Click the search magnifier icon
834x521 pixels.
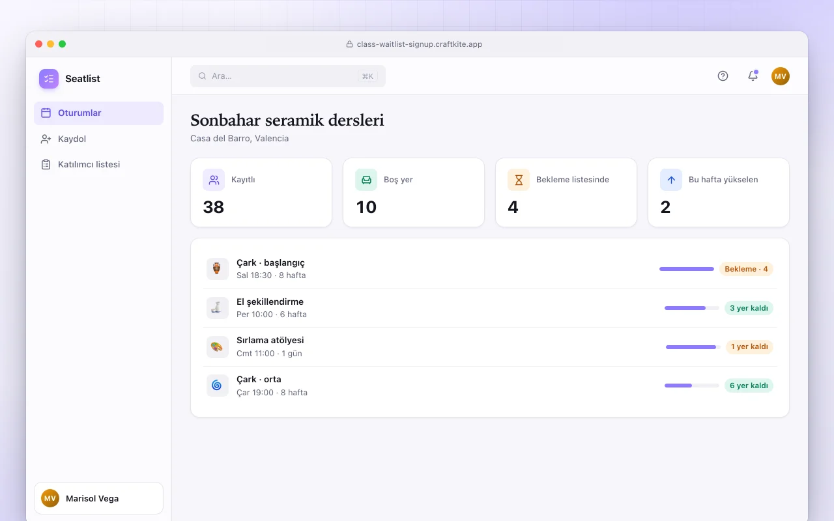click(203, 76)
